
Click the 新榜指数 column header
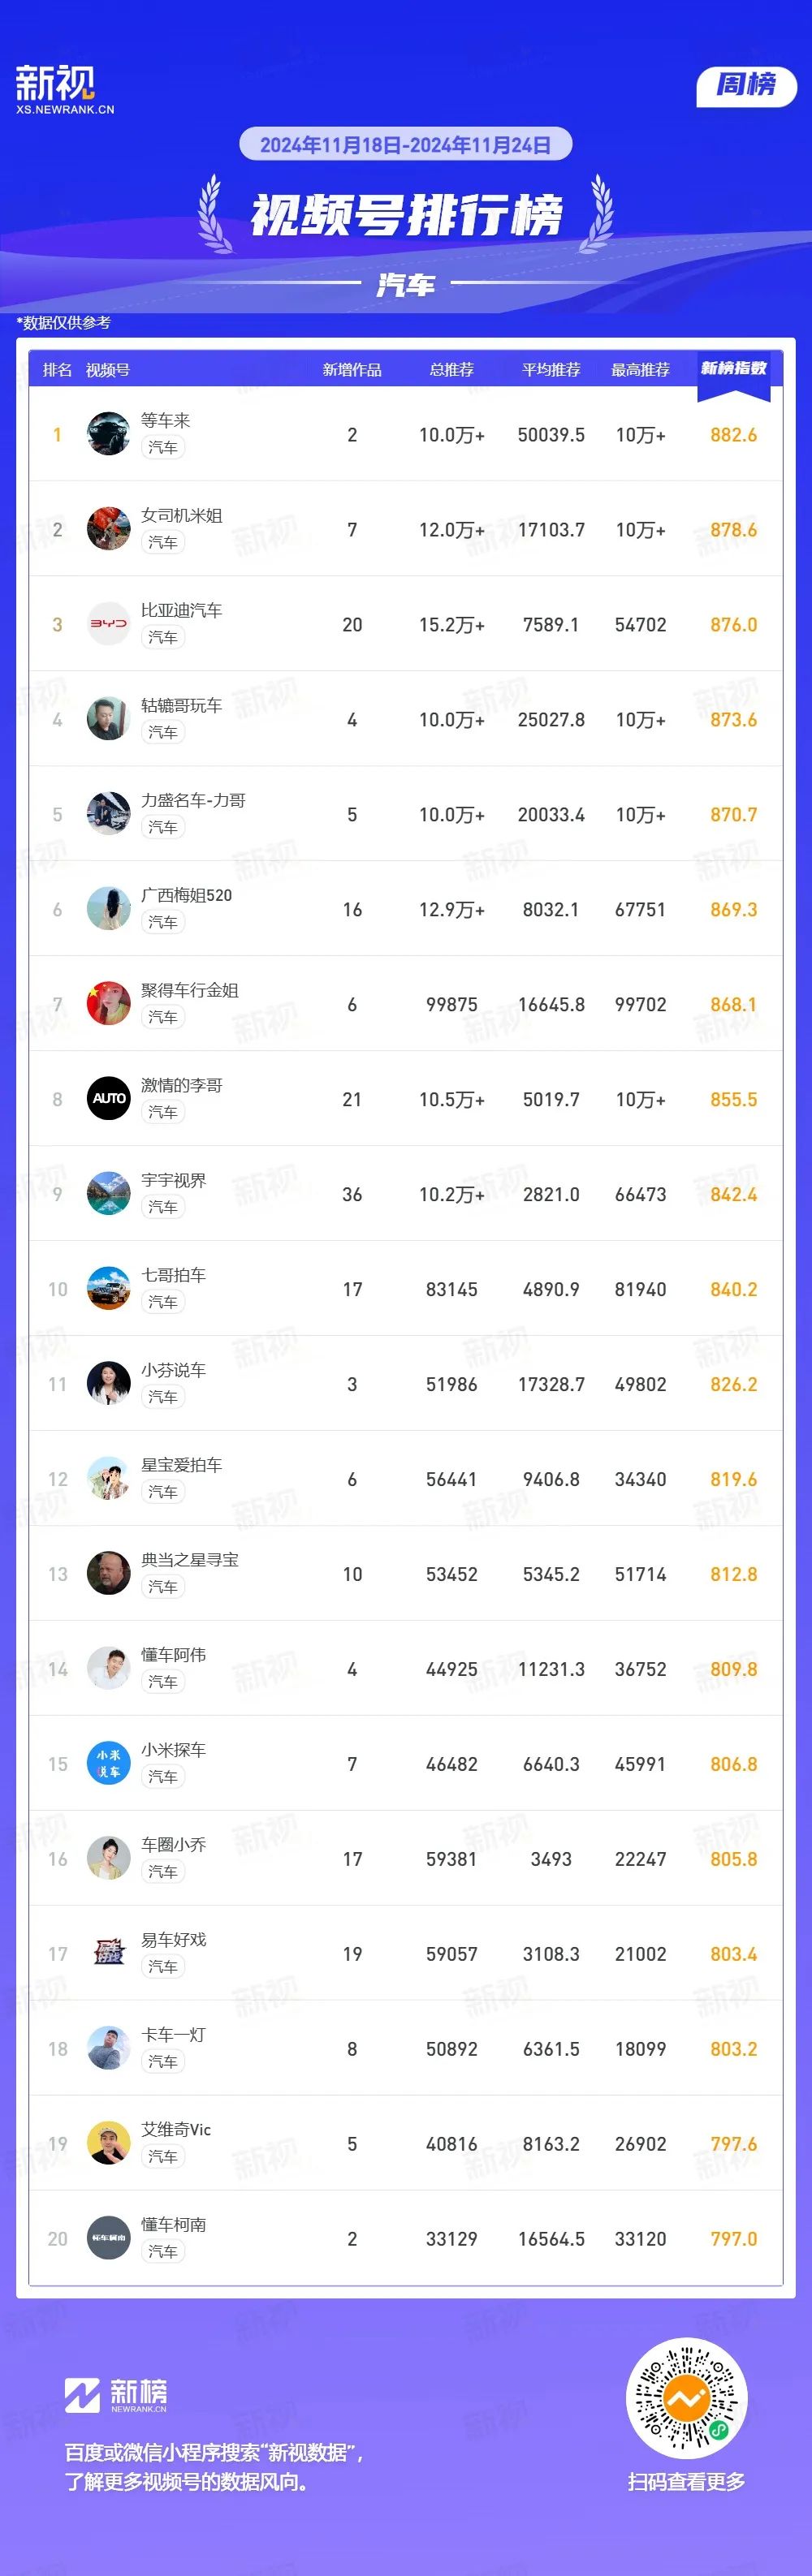point(733,369)
